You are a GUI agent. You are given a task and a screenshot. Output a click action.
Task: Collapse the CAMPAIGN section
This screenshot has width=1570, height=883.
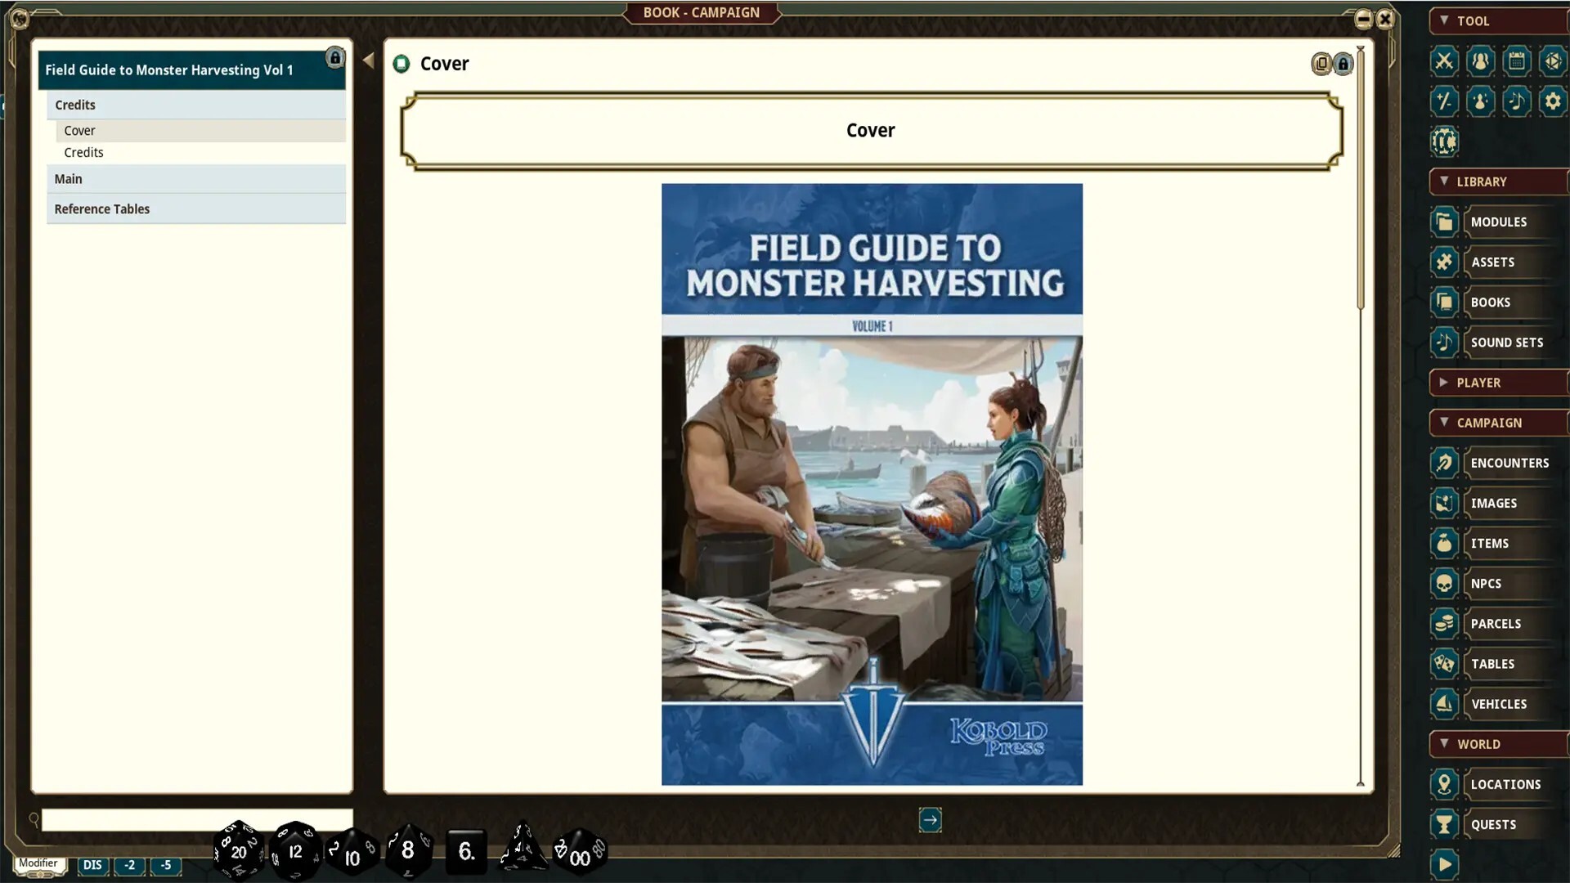tap(1498, 423)
